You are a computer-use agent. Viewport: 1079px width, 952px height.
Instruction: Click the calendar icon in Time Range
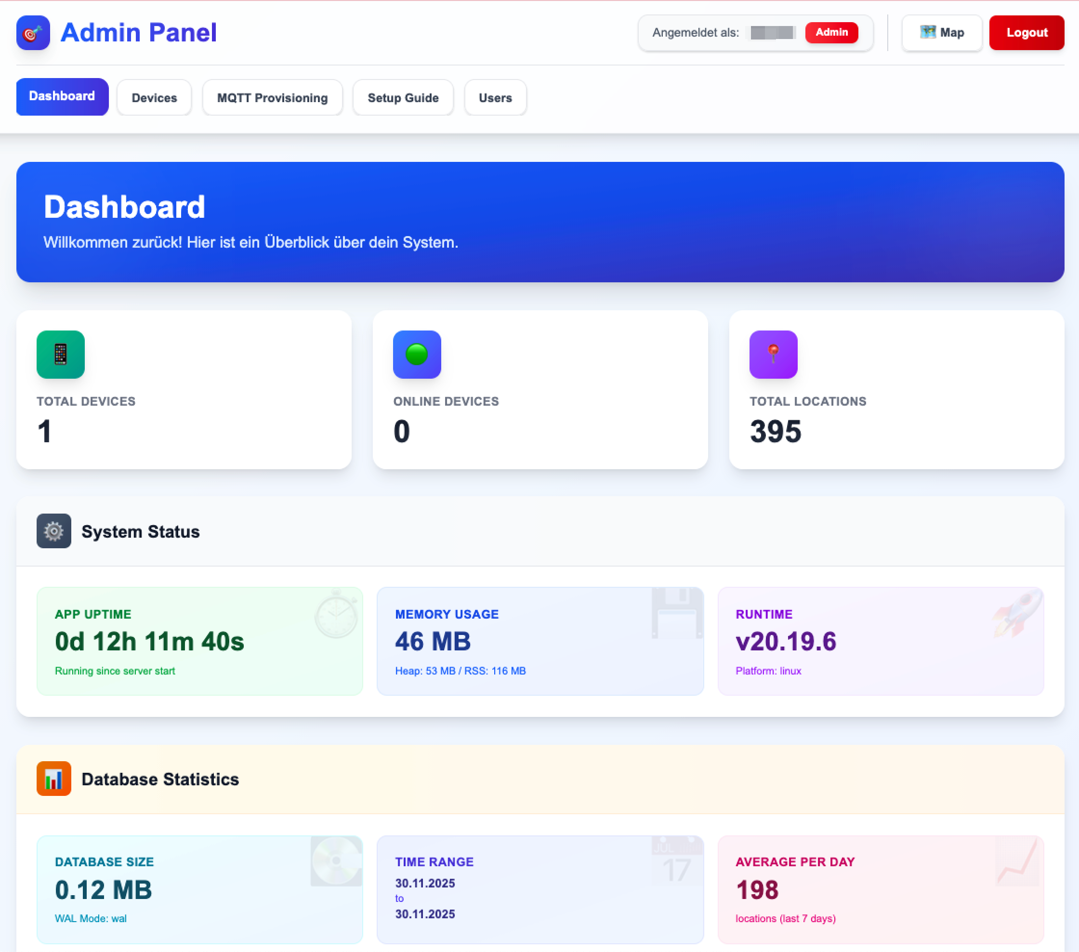[x=677, y=860]
